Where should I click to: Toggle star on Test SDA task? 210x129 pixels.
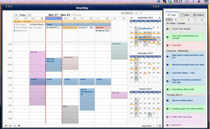[170, 45]
